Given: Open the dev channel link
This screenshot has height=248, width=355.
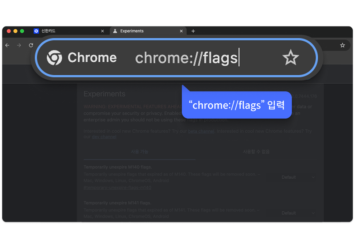Looking at the screenshot, I should (104, 137).
